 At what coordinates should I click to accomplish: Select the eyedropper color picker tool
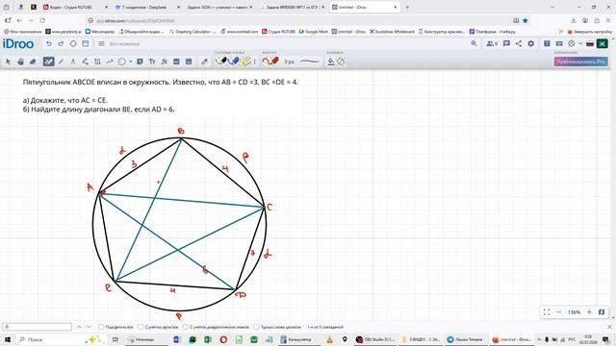click(204, 62)
